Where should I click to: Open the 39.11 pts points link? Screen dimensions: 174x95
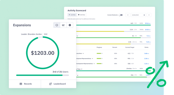[148, 23]
